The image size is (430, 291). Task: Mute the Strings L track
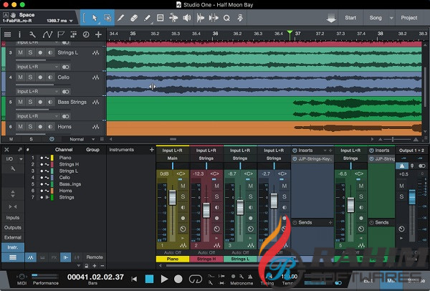(20, 52)
